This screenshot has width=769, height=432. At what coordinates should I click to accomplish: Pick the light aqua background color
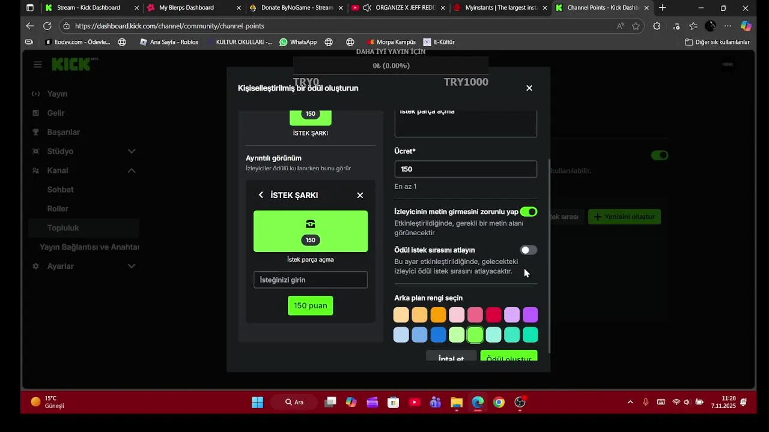tap(494, 335)
